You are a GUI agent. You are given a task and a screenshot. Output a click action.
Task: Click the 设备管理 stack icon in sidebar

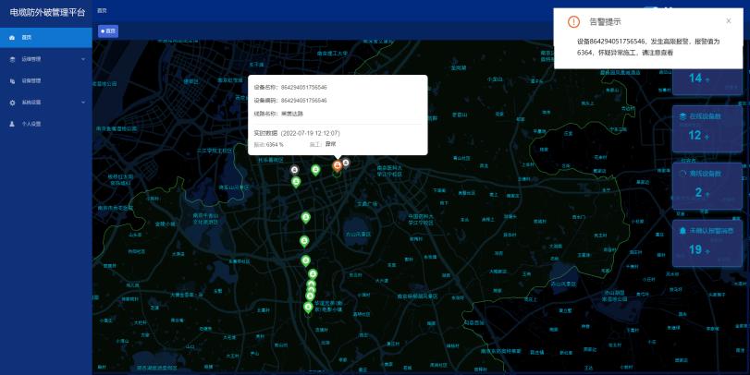click(11, 59)
